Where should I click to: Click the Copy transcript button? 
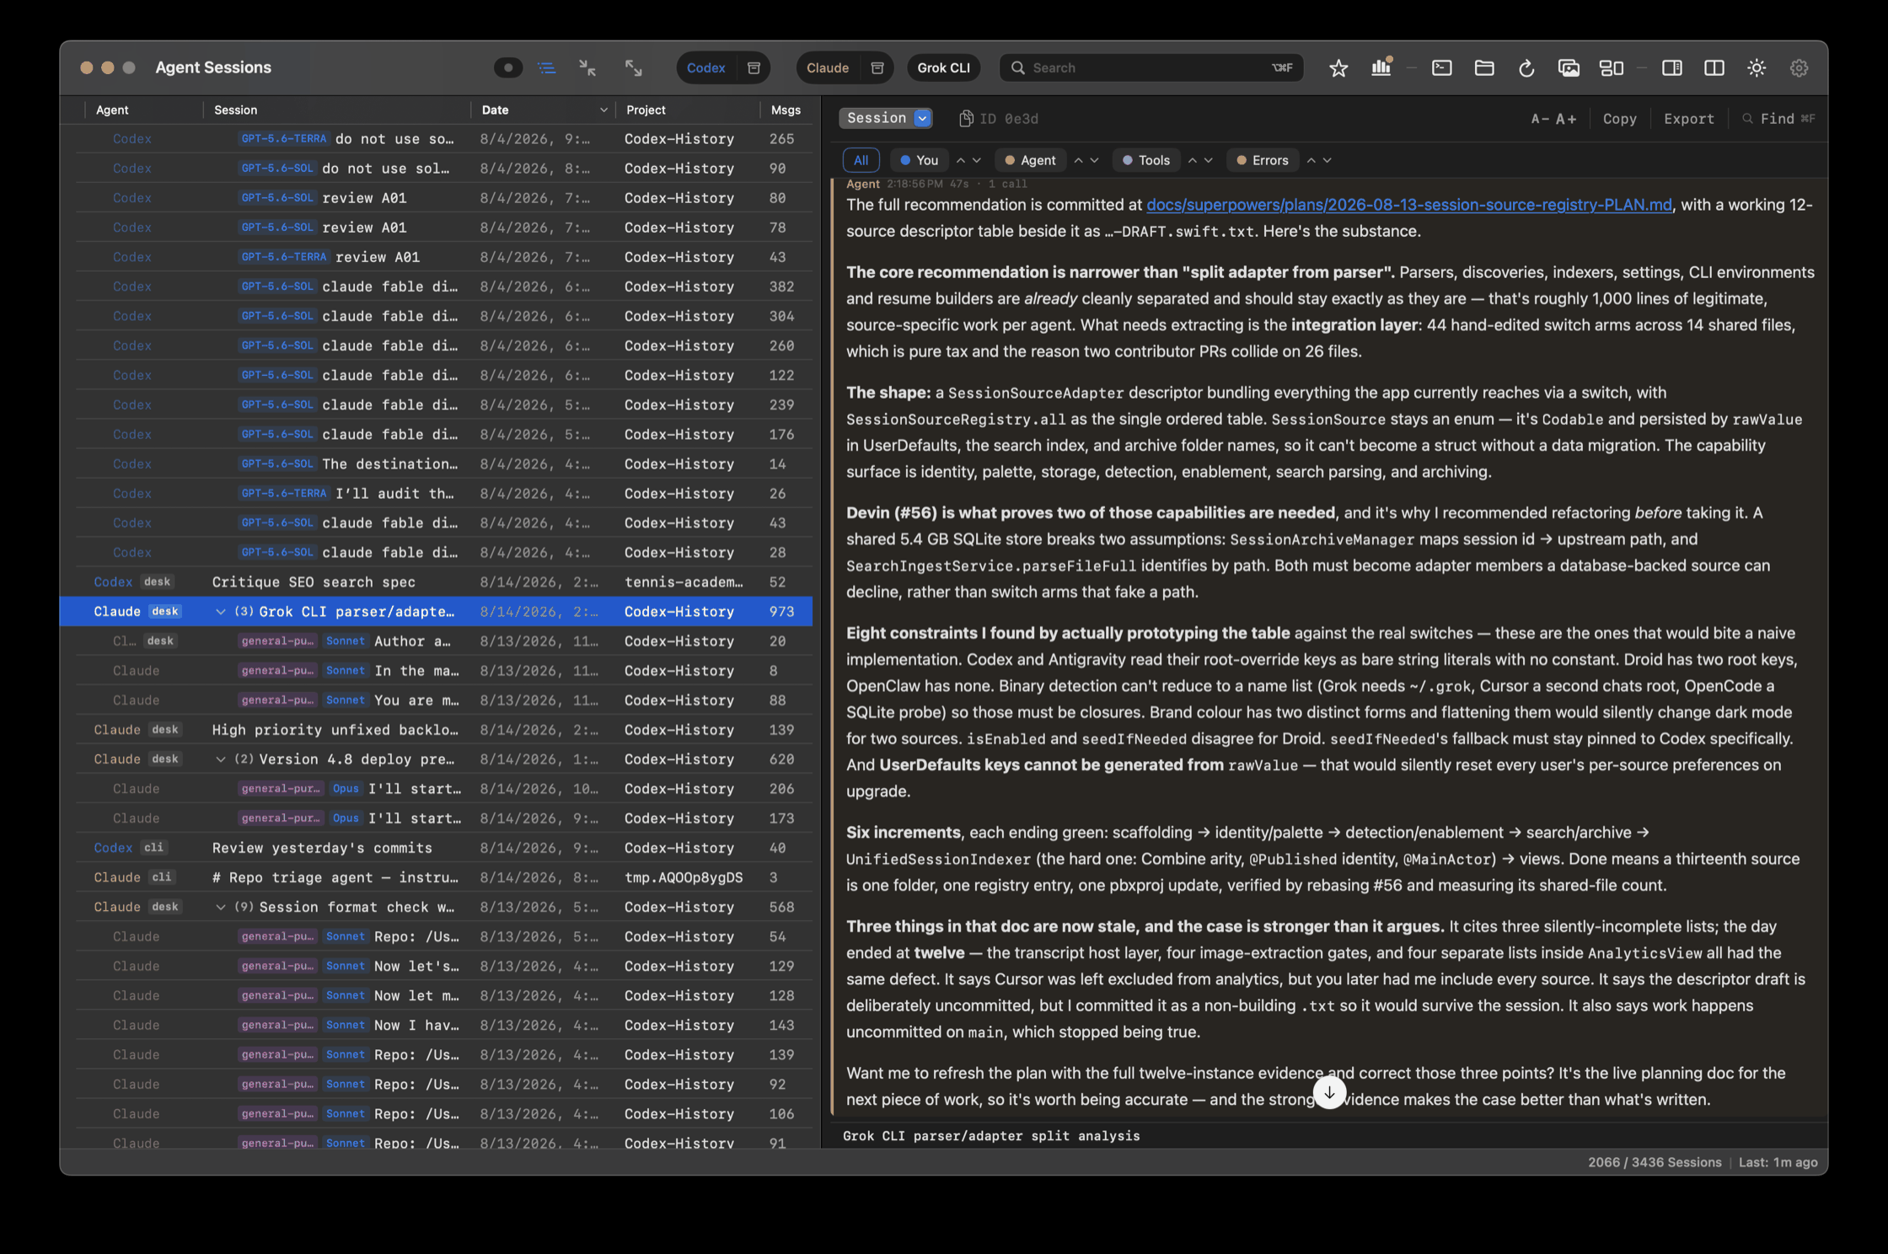click(x=1619, y=119)
